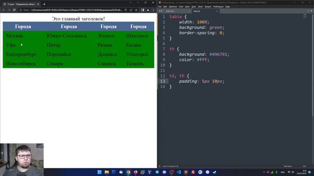Click the Sublime editor vertical scrollbar
The height and width of the screenshot is (176, 314).
click(313, 66)
